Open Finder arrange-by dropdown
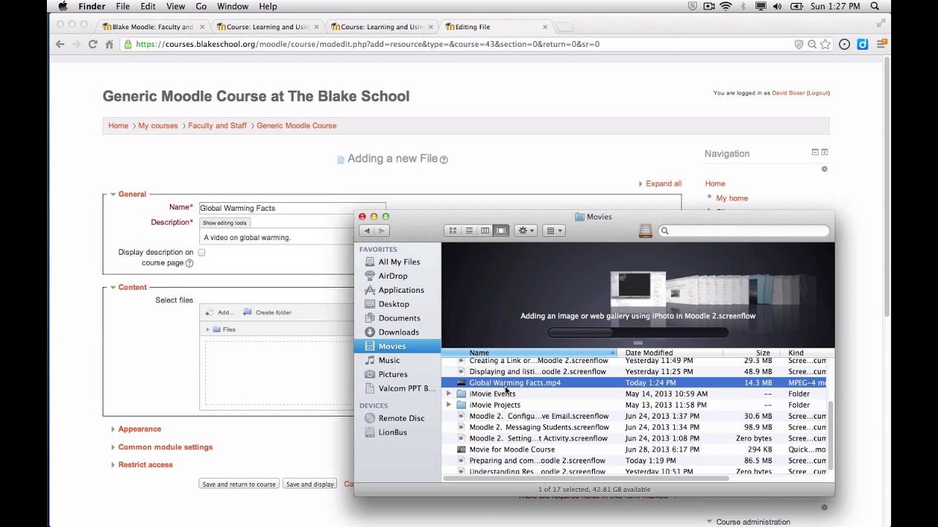Image resolution: width=938 pixels, height=527 pixels. coord(554,231)
